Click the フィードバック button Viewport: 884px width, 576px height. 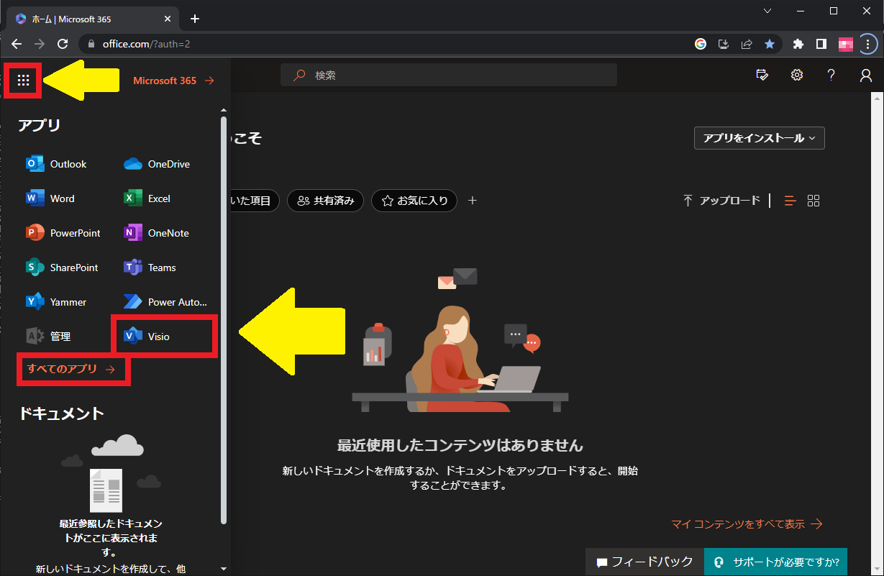644,562
